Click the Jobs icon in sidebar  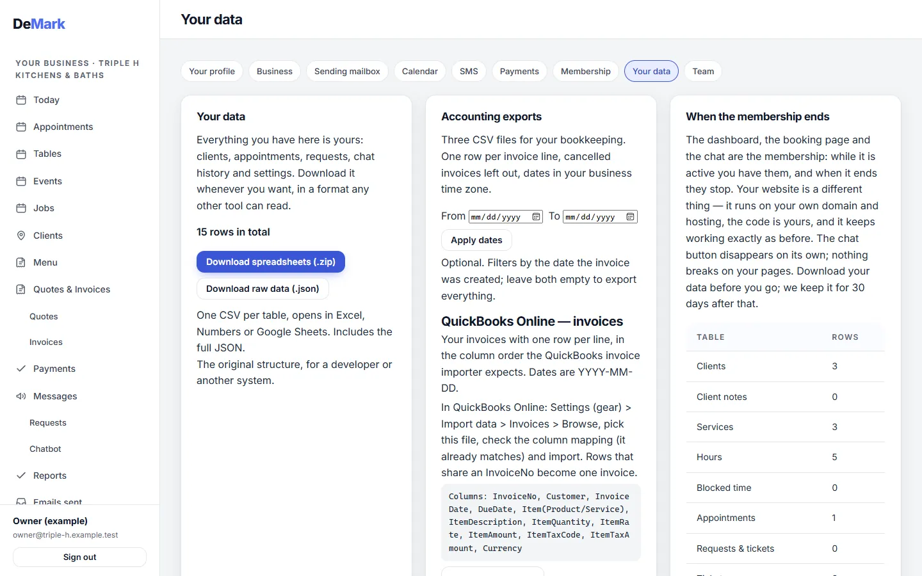click(21, 208)
